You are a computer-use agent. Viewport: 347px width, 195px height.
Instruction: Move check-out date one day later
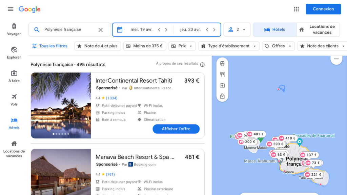click(214, 30)
